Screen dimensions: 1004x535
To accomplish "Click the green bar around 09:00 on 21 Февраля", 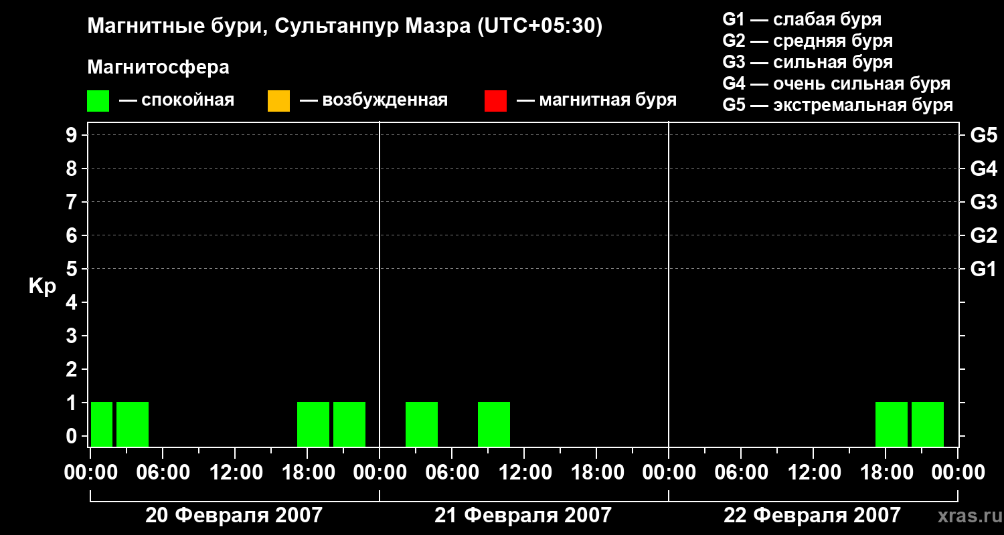I will click(x=494, y=424).
